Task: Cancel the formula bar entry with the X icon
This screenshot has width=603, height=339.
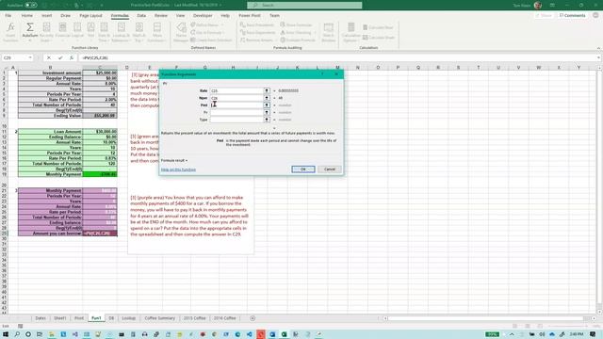Action: click(48, 57)
